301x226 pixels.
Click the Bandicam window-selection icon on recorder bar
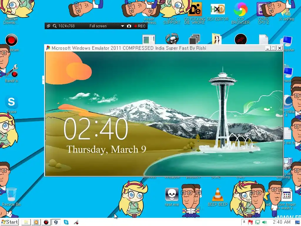(49, 26)
